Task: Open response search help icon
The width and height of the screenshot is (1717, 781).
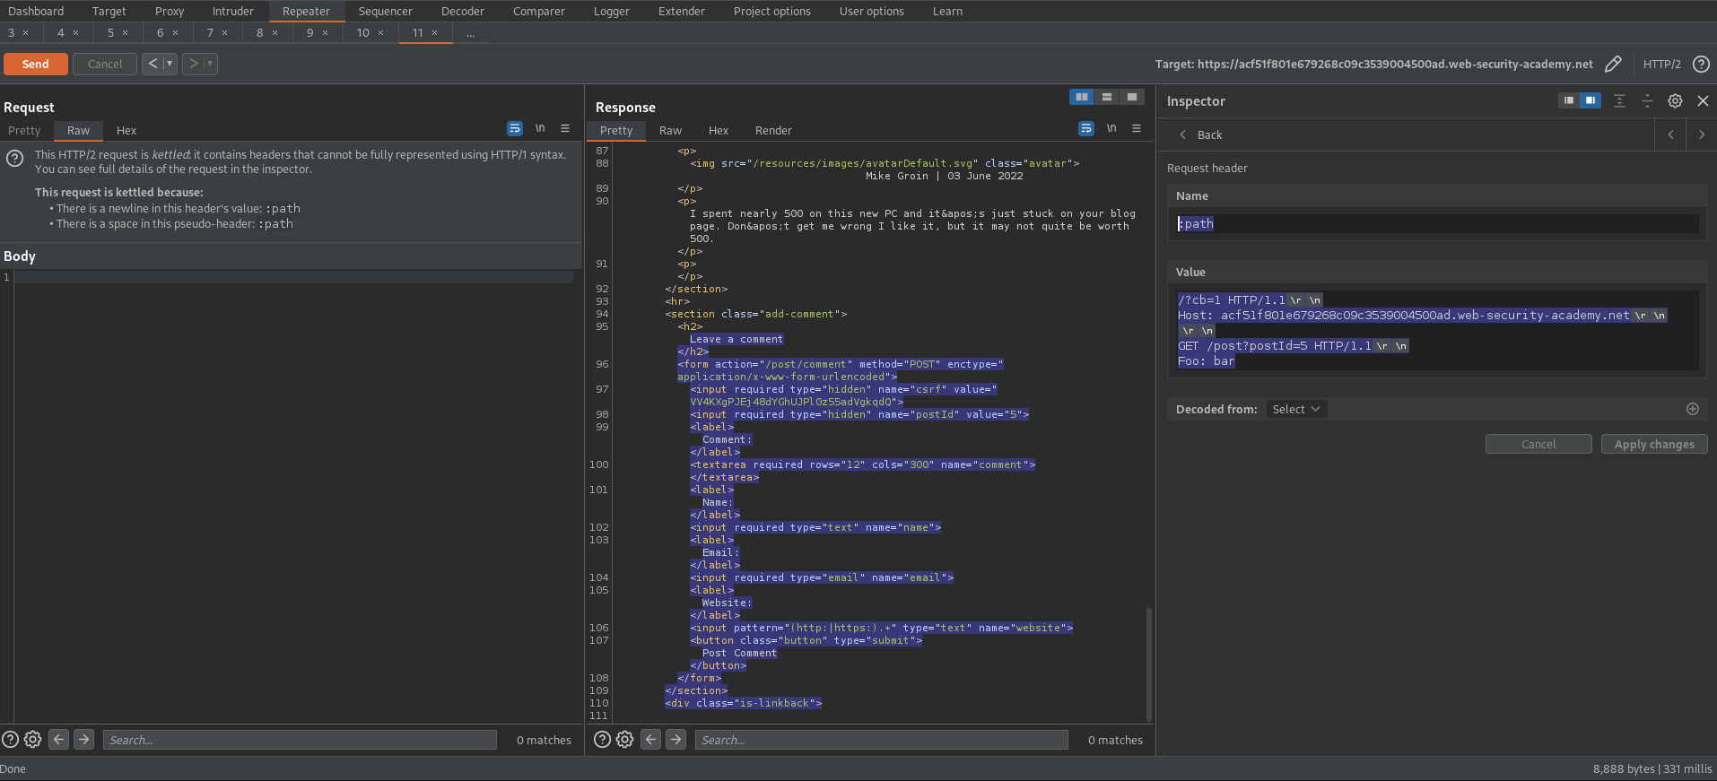Action: pyautogui.click(x=603, y=740)
